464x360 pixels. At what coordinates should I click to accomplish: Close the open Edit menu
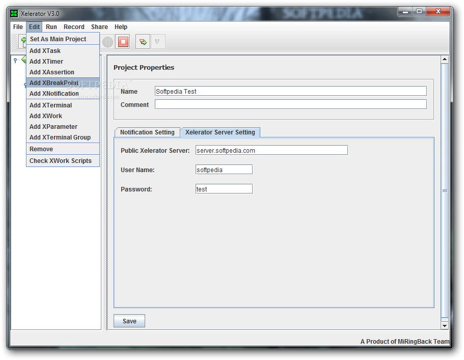[34, 27]
